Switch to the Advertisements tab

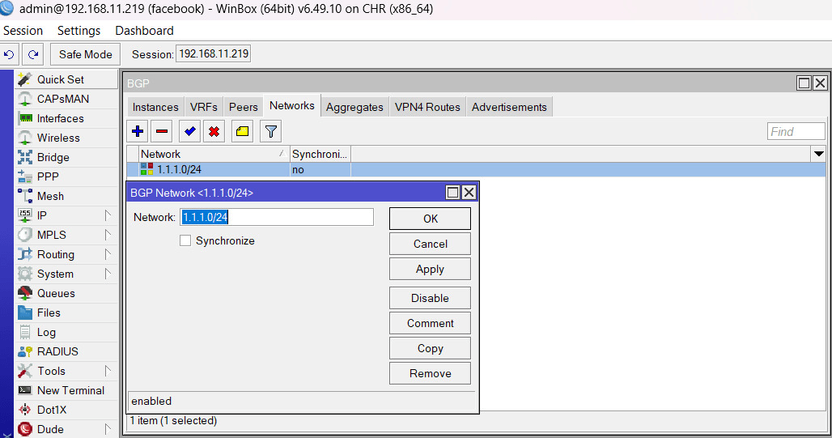[x=509, y=107]
